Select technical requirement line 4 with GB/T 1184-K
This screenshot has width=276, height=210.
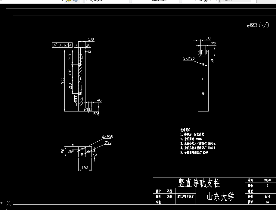(198, 148)
